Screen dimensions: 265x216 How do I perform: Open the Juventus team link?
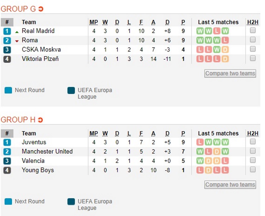[34, 142]
